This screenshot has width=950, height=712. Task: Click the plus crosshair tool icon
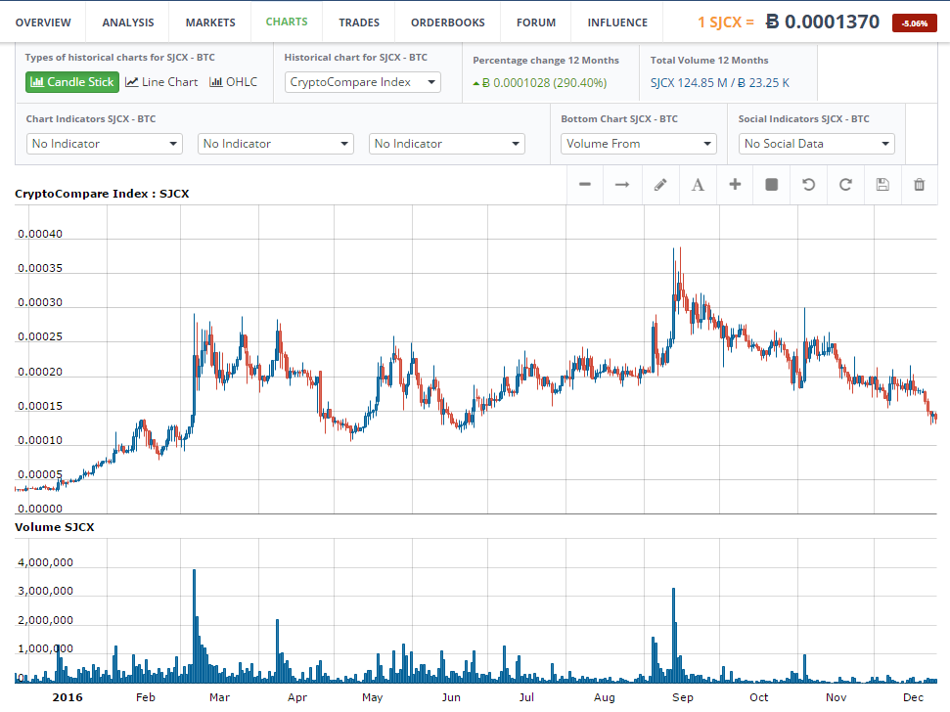click(x=735, y=185)
